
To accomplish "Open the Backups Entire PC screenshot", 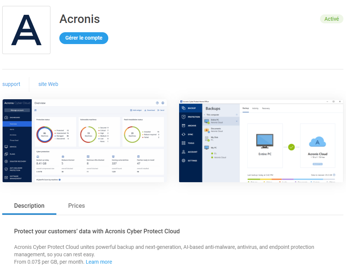I will click(x=261, y=141).
